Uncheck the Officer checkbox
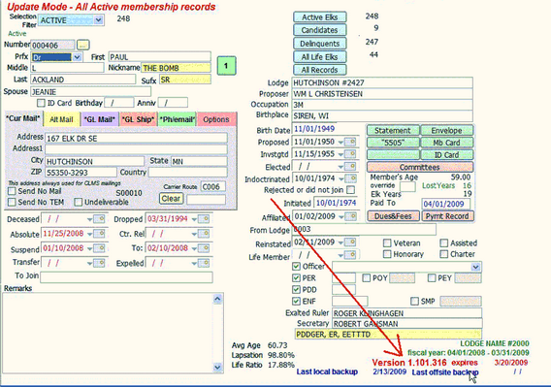The image size is (551, 387). 296,267
